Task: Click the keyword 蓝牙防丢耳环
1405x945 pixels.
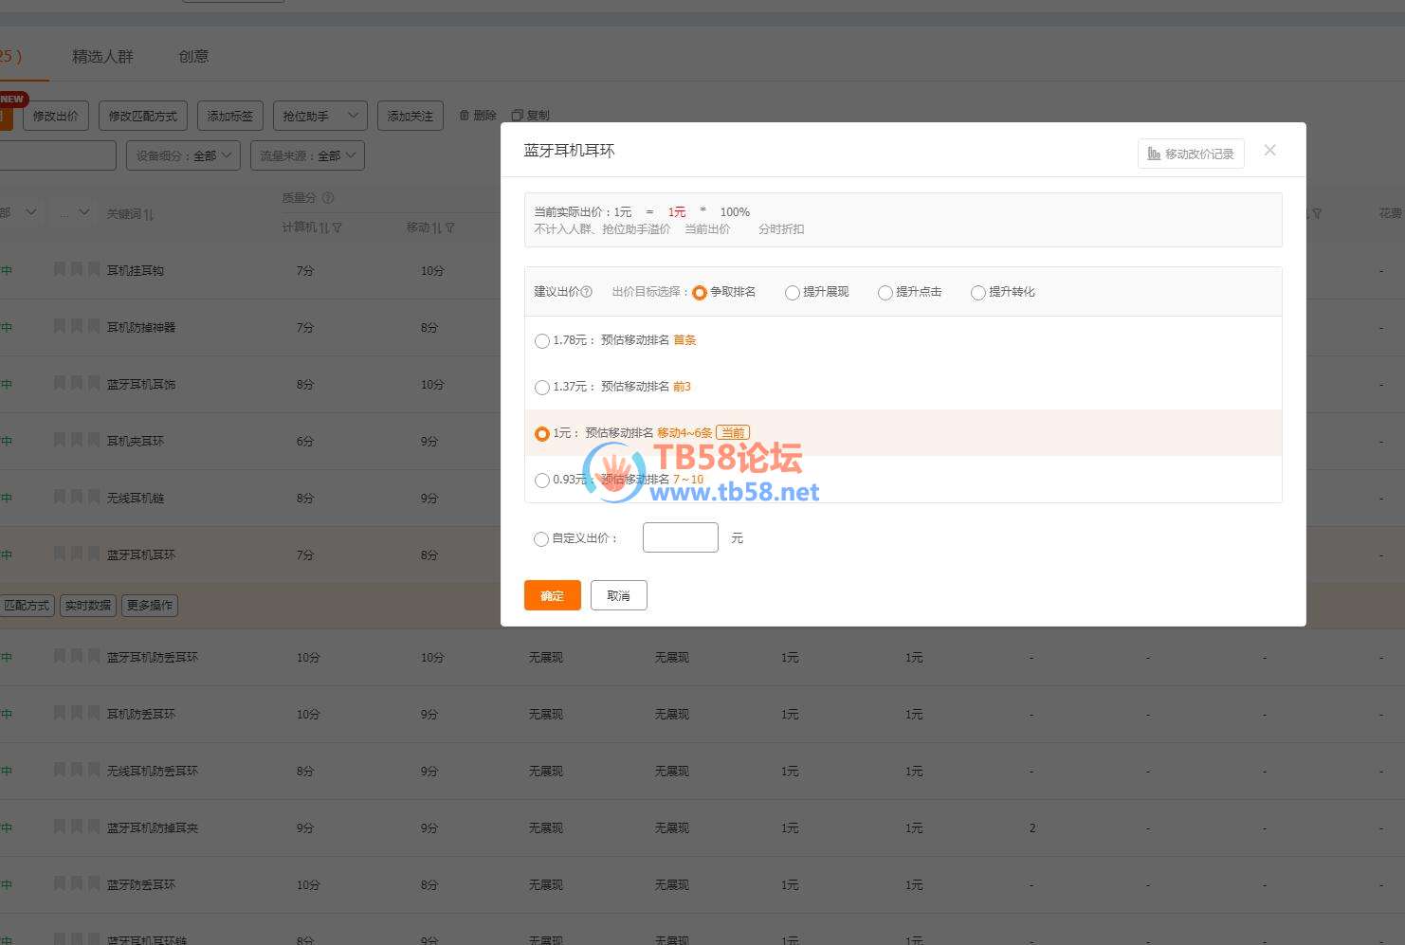Action: (x=141, y=884)
